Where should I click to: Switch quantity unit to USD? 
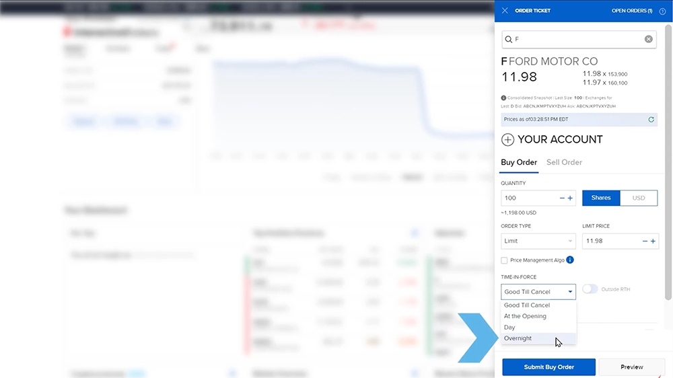[x=638, y=198]
